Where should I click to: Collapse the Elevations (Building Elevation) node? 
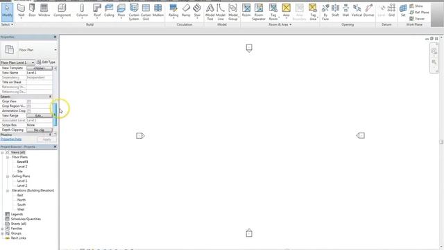point(8,191)
